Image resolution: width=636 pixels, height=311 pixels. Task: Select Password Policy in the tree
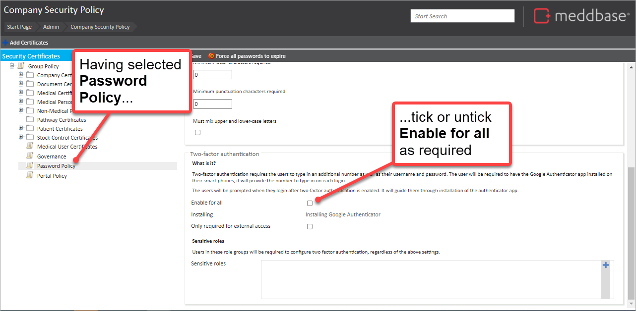56,166
